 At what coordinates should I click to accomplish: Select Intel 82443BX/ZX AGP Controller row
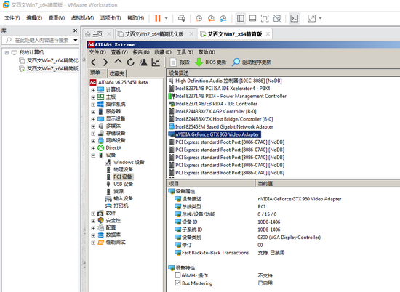(x=215, y=111)
